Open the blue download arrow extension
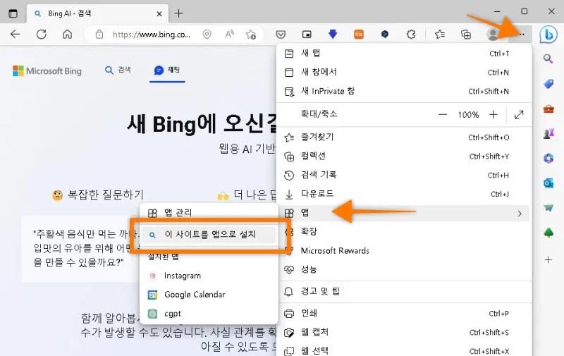Viewport: 564px width, 356px height. (x=333, y=34)
